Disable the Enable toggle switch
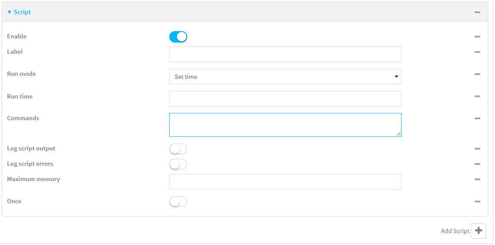The width and height of the screenshot is (495, 245). [178, 37]
